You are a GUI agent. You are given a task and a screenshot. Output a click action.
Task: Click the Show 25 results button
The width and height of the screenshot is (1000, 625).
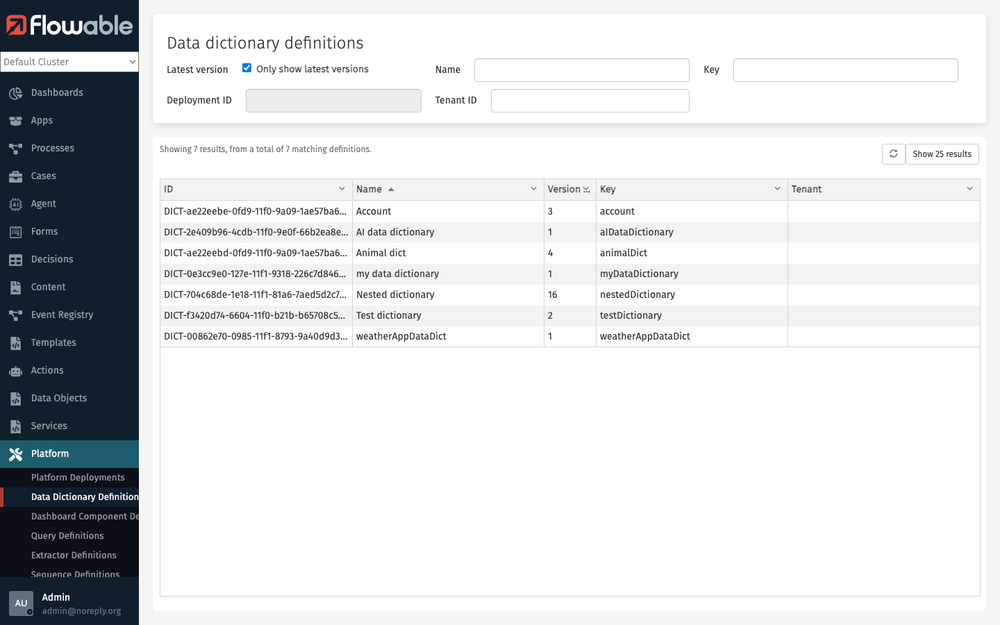(942, 153)
